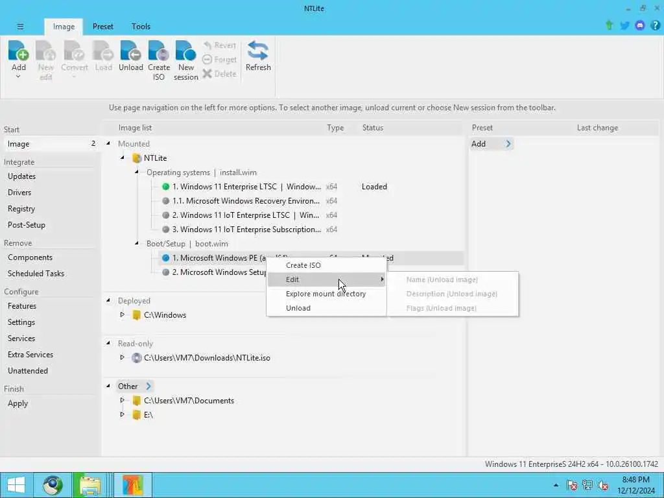Viewport: 664px width, 498px height.
Task: Choose Create ISO in the context menu
Action: 327,265
